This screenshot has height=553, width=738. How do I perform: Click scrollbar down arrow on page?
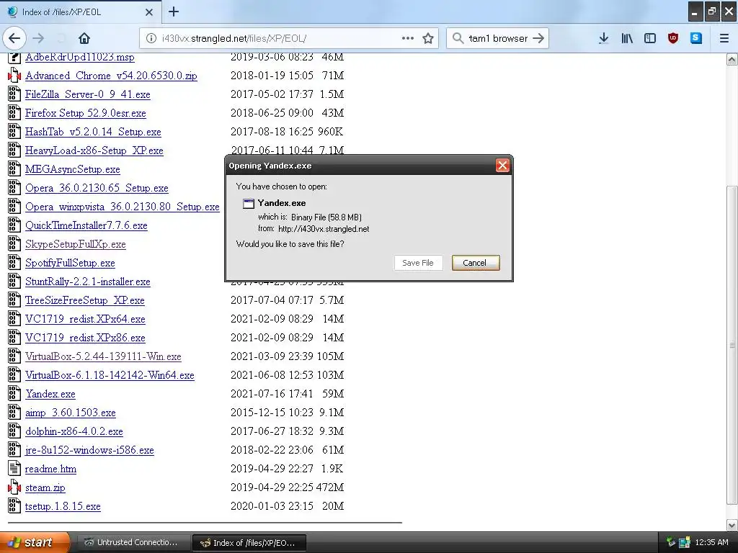tap(732, 525)
